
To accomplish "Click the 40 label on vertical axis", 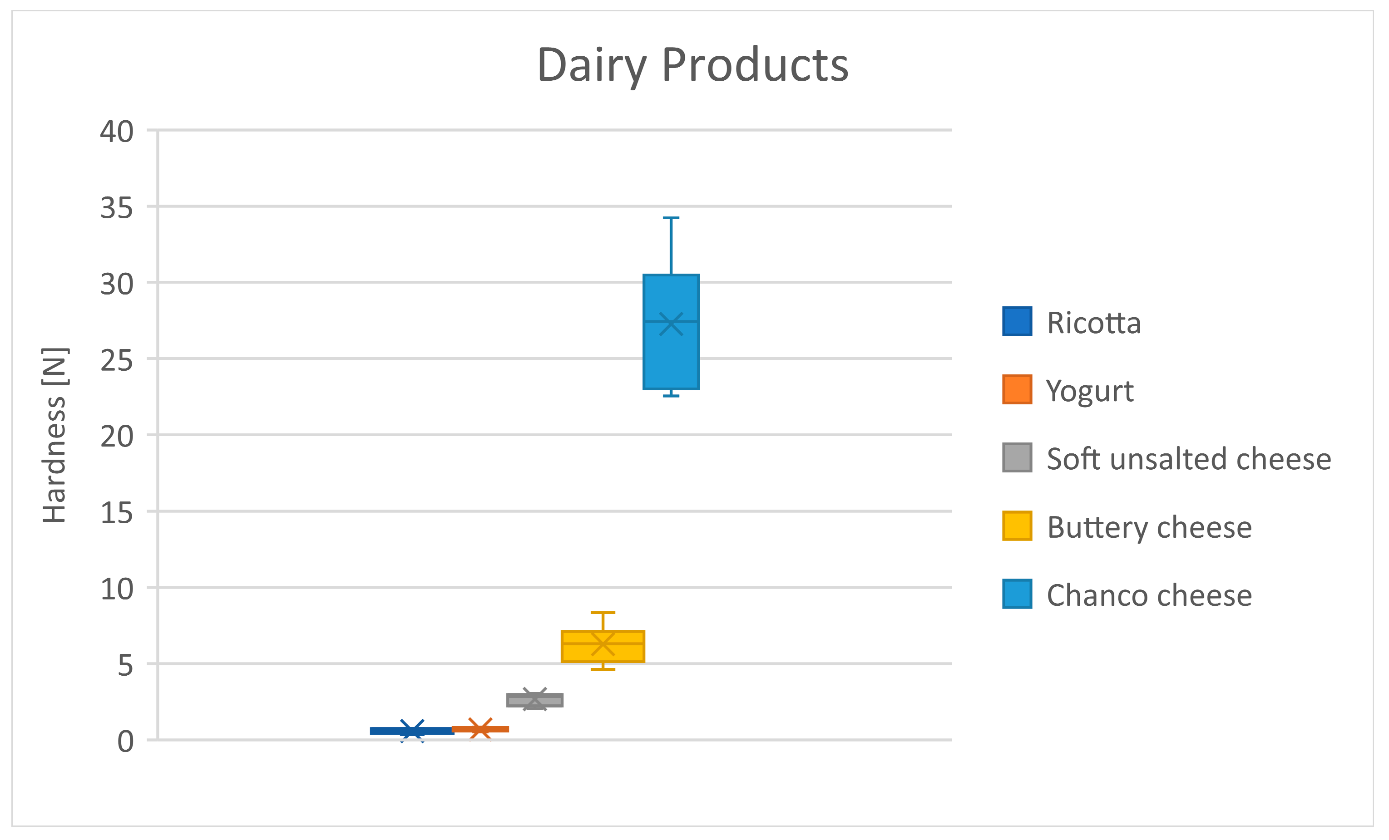I will pos(117,132).
